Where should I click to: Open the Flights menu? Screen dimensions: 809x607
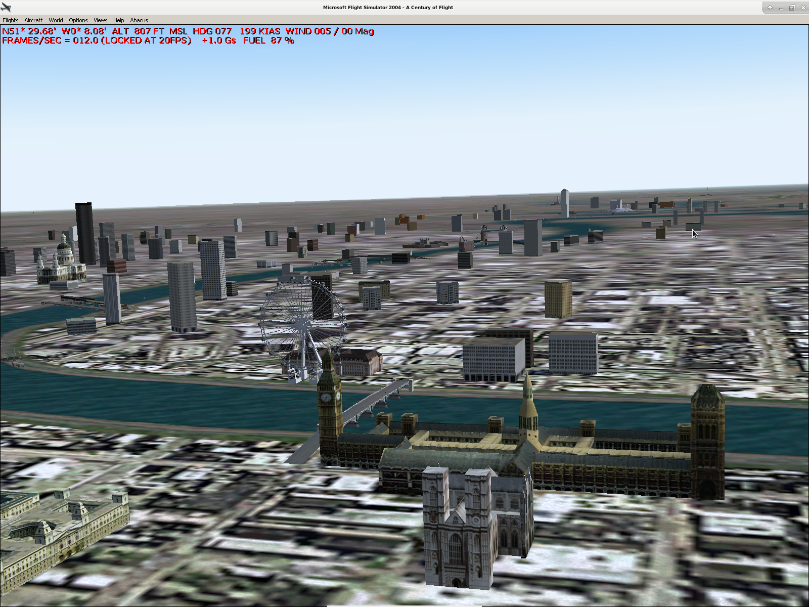10,20
